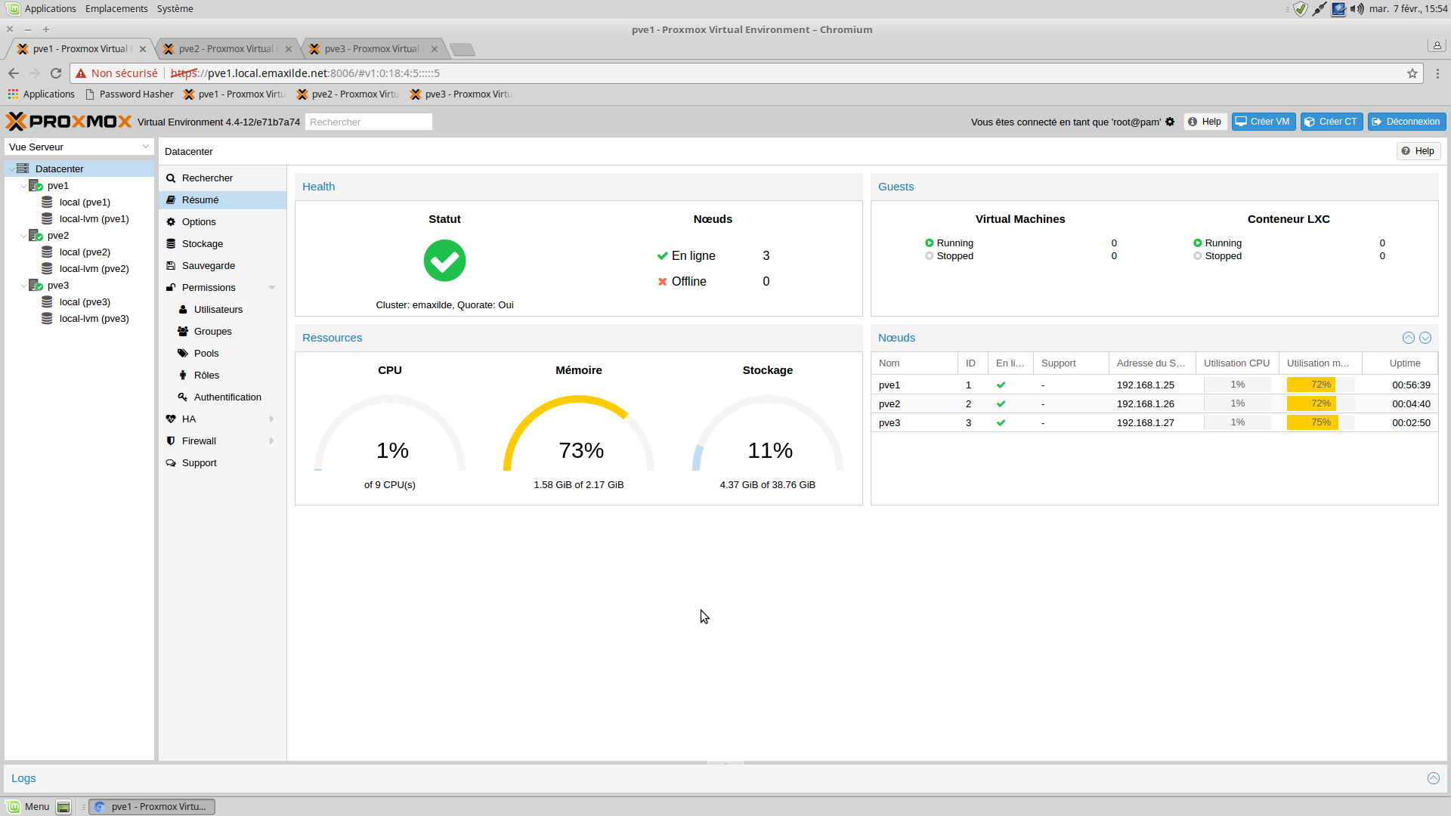This screenshot has width=1451, height=816.
Task: Open user settings gear next to root@pam
Action: [1170, 122]
